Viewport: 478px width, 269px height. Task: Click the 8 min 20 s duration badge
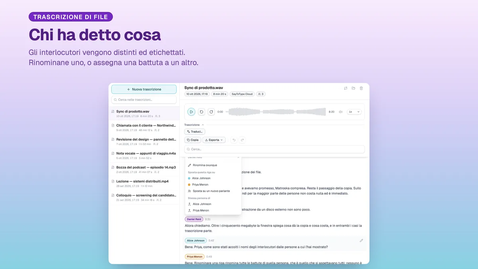219,94
